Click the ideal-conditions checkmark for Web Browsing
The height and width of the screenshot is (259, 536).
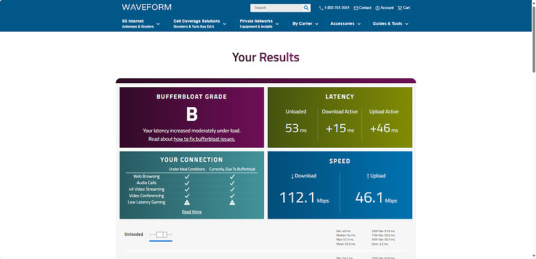[x=187, y=177]
